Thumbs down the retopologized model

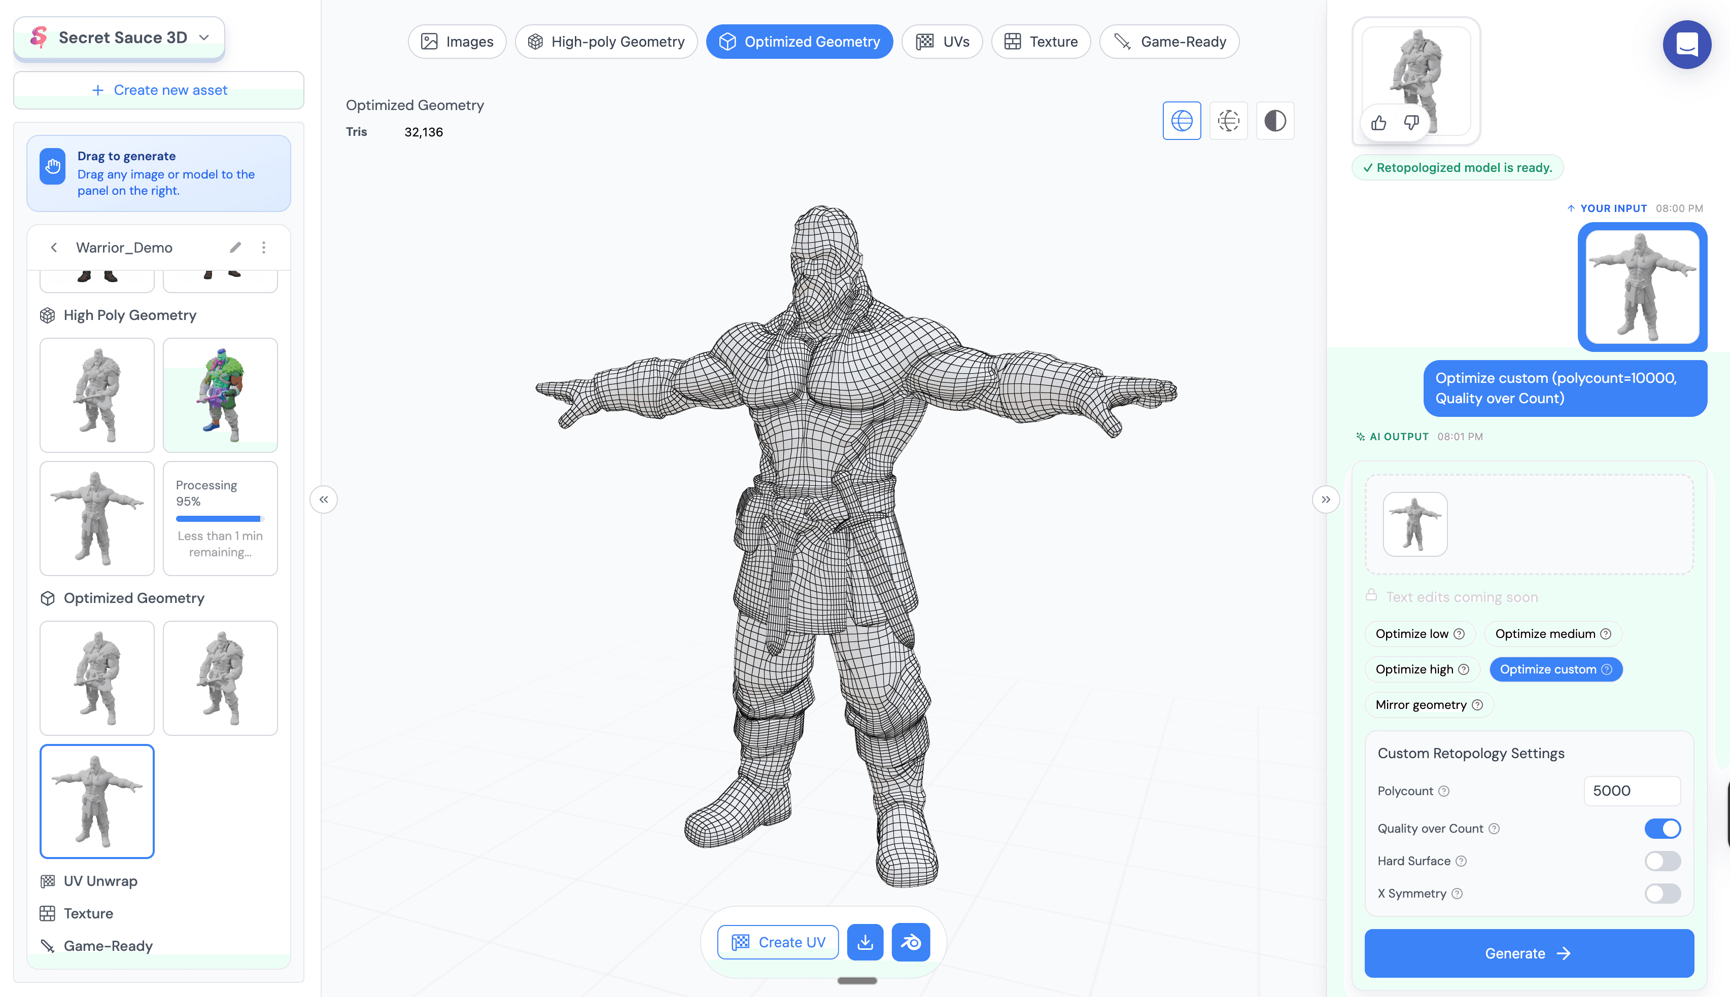tap(1411, 123)
